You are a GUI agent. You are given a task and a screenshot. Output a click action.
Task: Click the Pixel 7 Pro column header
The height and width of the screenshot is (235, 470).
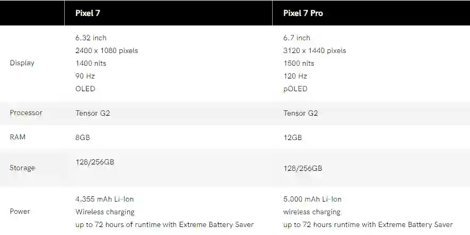(303, 13)
